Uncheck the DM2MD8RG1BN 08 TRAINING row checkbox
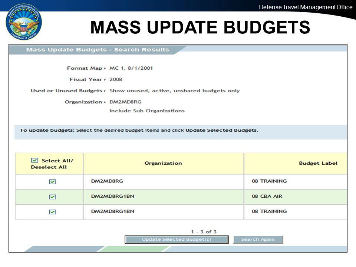Screen dimensions: 356x267 coord(52,212)
